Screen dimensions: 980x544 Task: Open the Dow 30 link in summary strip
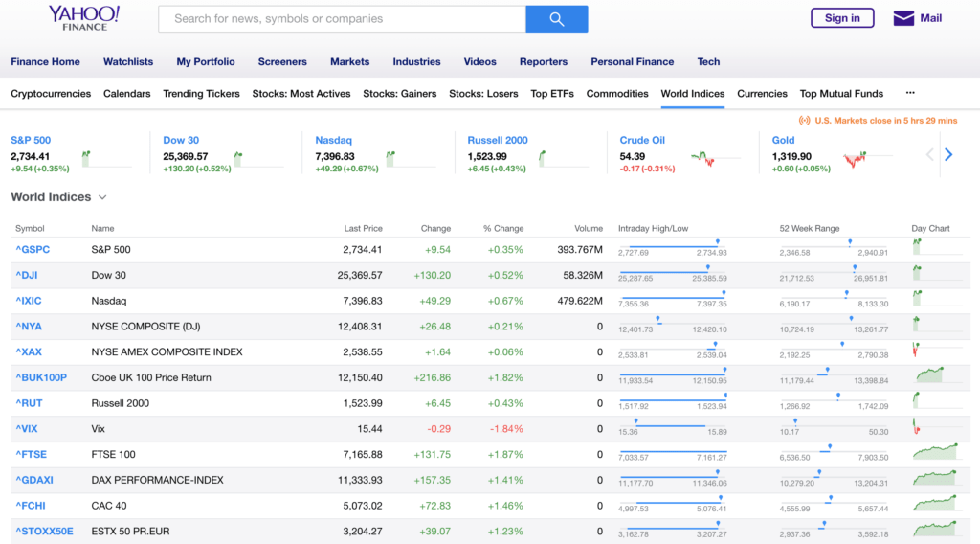(181, 140)
